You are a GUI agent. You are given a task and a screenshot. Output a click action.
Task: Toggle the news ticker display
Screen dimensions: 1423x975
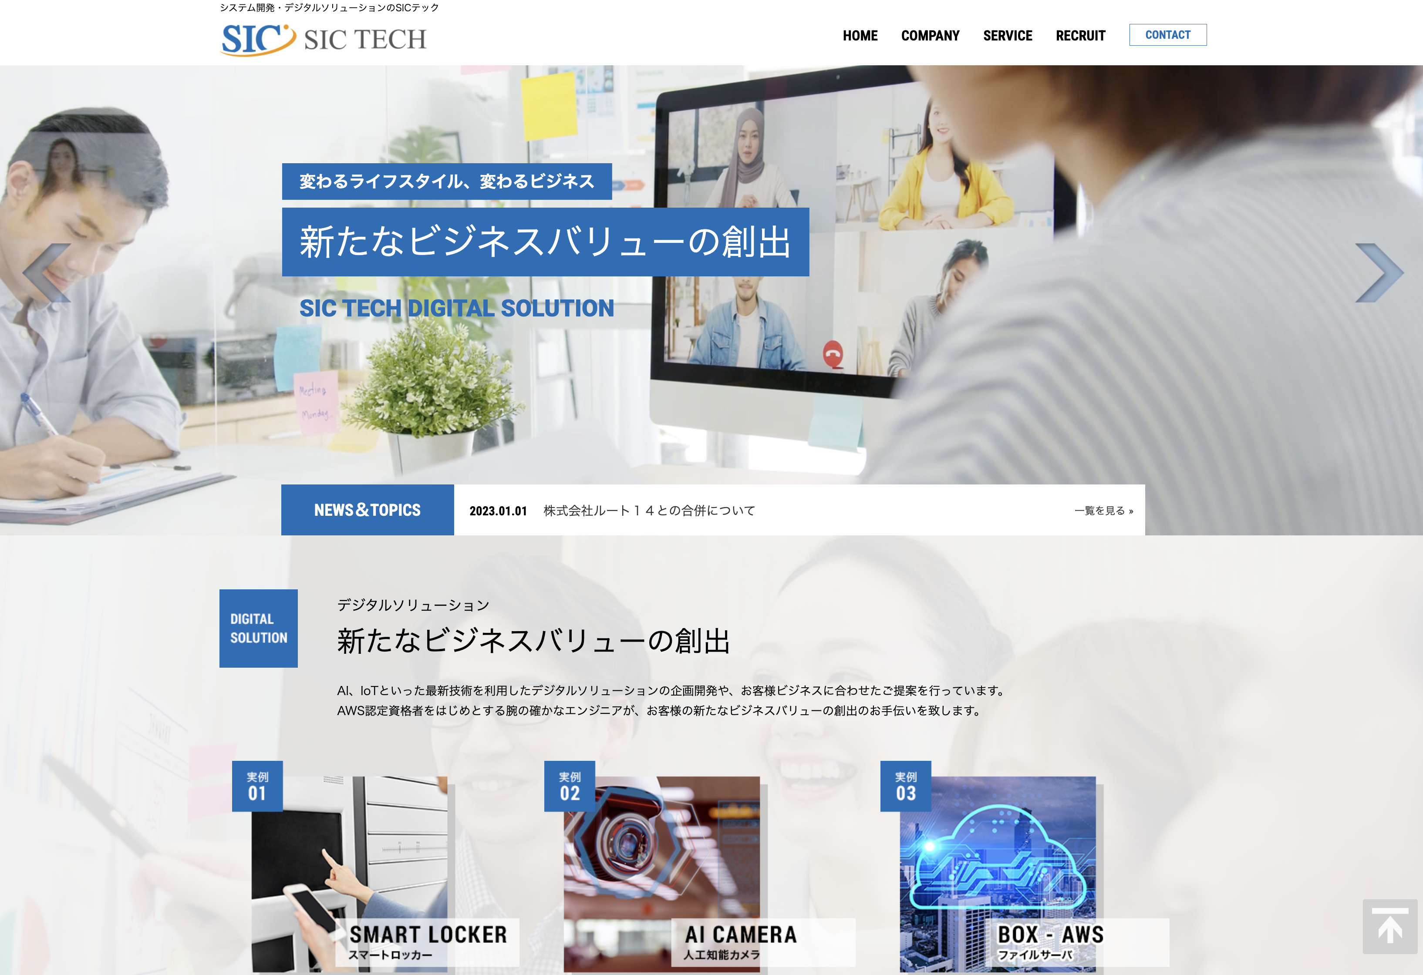364,510
